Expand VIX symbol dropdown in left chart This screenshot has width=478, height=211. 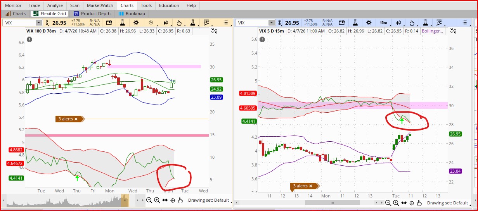point(38,23)
